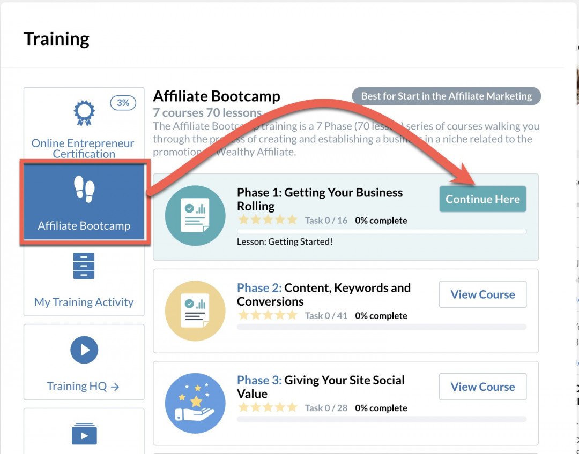Click the Training HQ play icon
Screen dimensions: 579x454
(84, 350)
